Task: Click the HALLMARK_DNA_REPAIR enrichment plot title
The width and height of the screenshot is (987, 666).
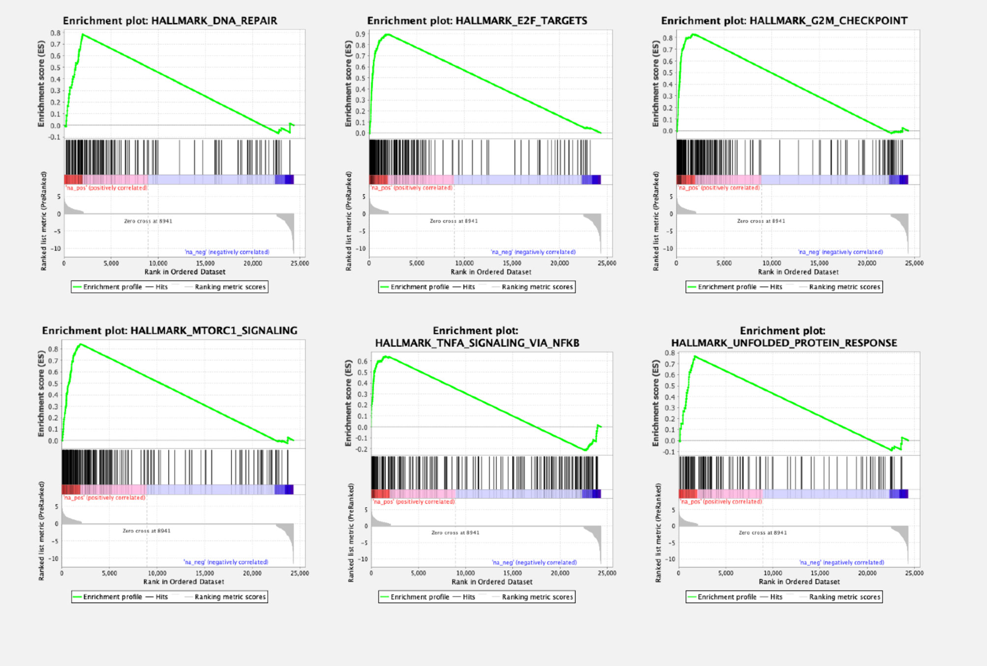Action: pyautogui.click(x=170, y=21)
